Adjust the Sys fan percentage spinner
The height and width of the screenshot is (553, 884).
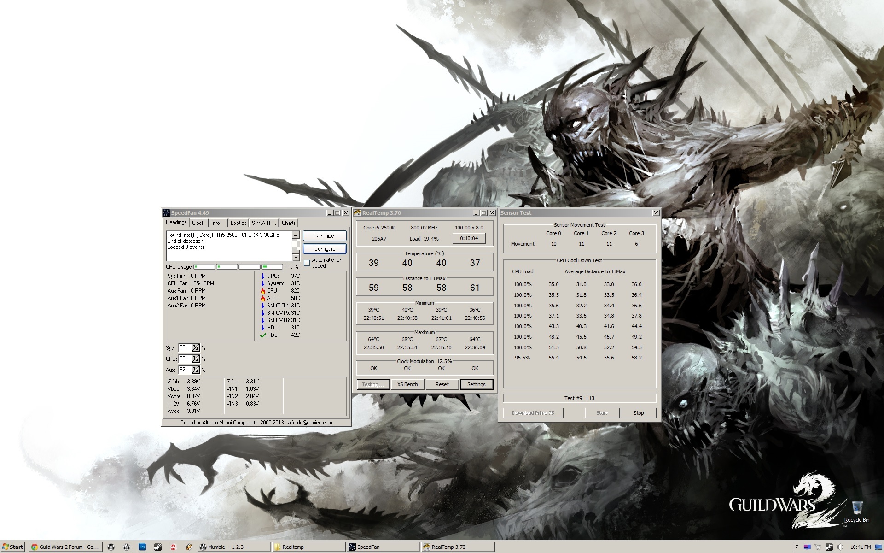(196, 347)
